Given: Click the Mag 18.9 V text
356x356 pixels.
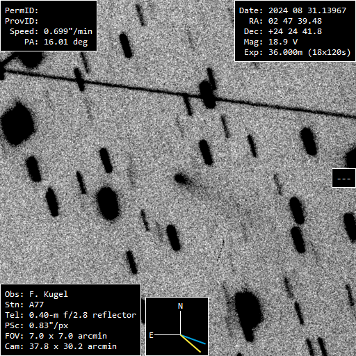Looking at the screenshot, I should click(x=270, y=42).
